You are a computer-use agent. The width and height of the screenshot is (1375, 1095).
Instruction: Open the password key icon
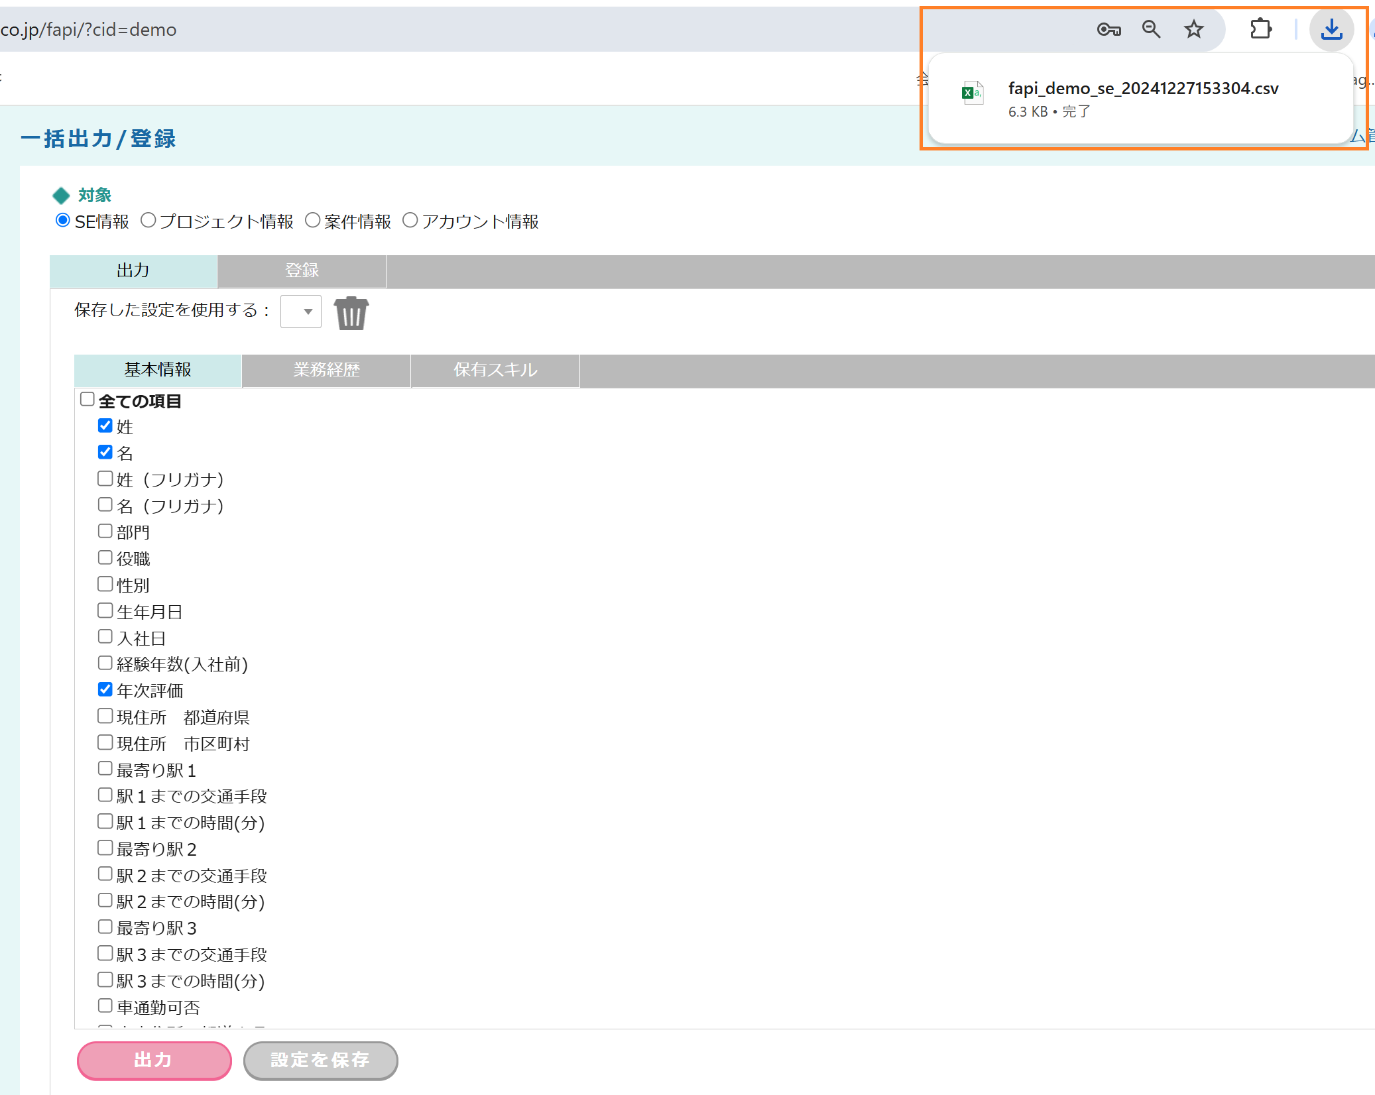[1108, 29]
